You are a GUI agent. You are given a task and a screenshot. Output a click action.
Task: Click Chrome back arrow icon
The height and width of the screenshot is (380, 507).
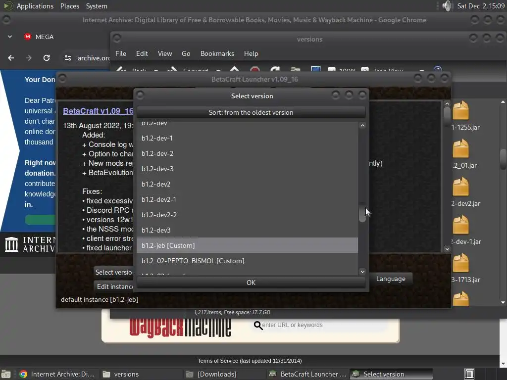tap(11, 58)
